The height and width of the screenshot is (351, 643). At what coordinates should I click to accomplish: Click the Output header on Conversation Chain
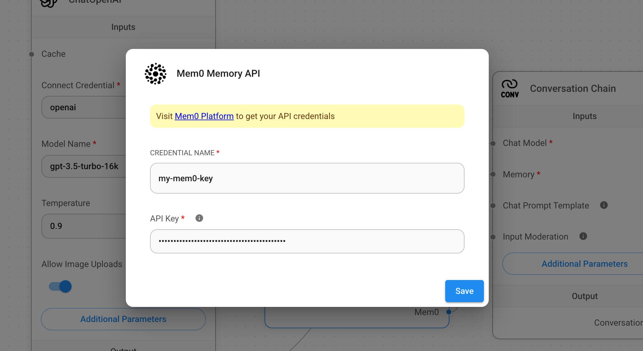point(584,296)
